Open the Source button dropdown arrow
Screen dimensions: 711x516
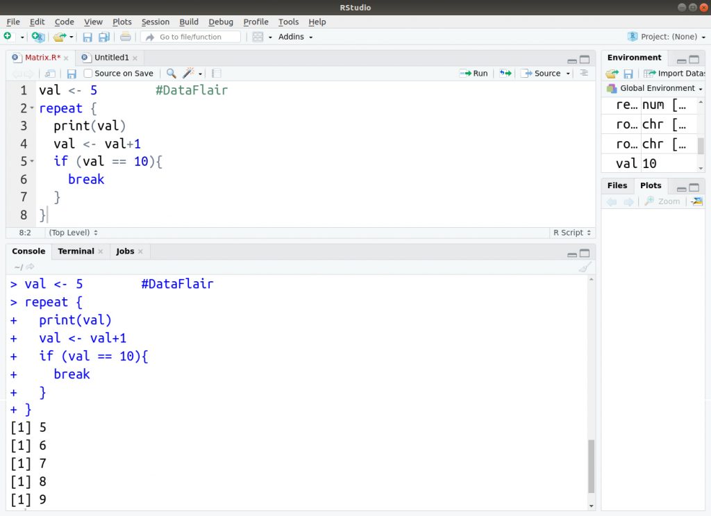568,74
